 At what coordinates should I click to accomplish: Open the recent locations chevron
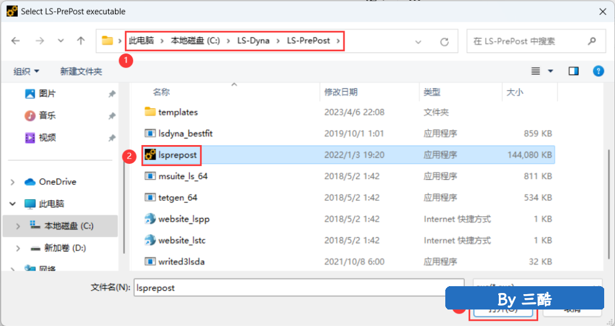point(60,41)
